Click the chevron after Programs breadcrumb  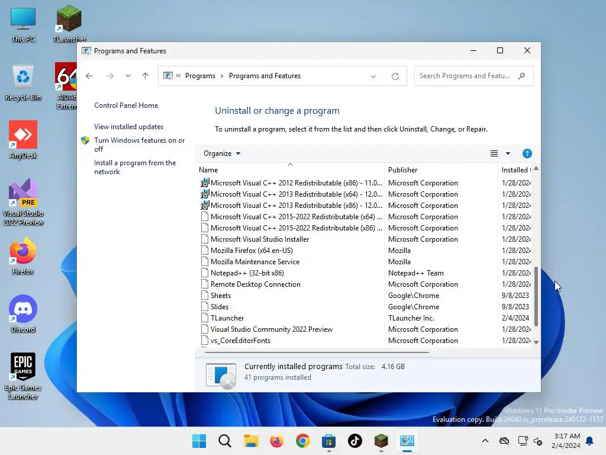coord(222,76)
